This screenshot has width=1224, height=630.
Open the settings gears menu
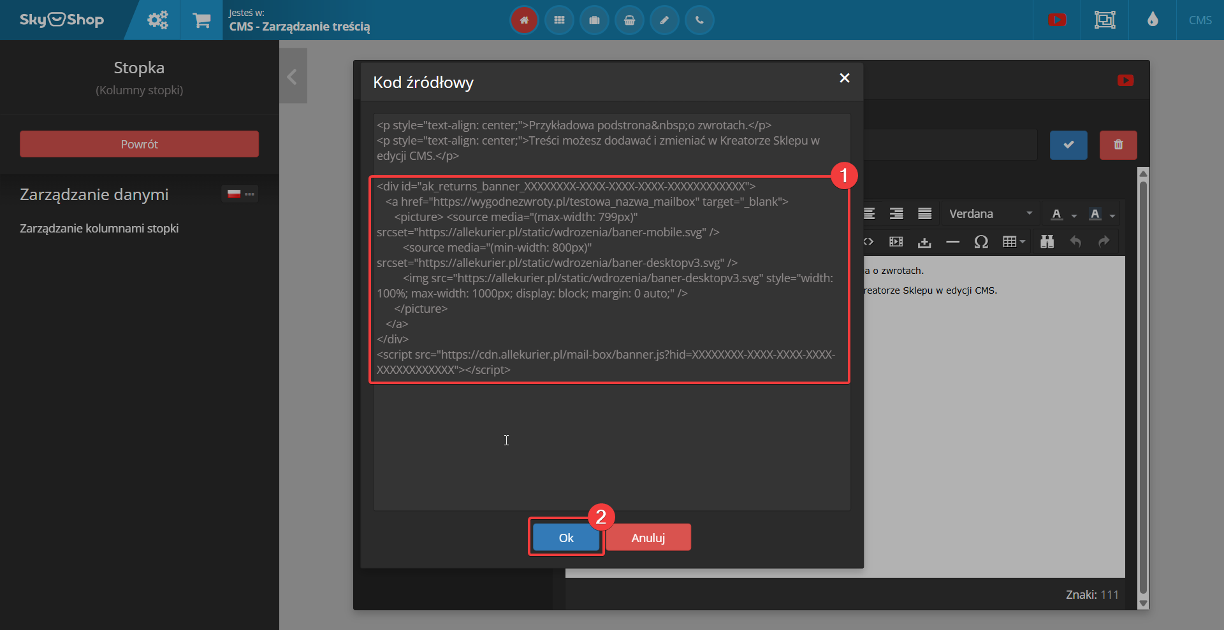point(157,20)
